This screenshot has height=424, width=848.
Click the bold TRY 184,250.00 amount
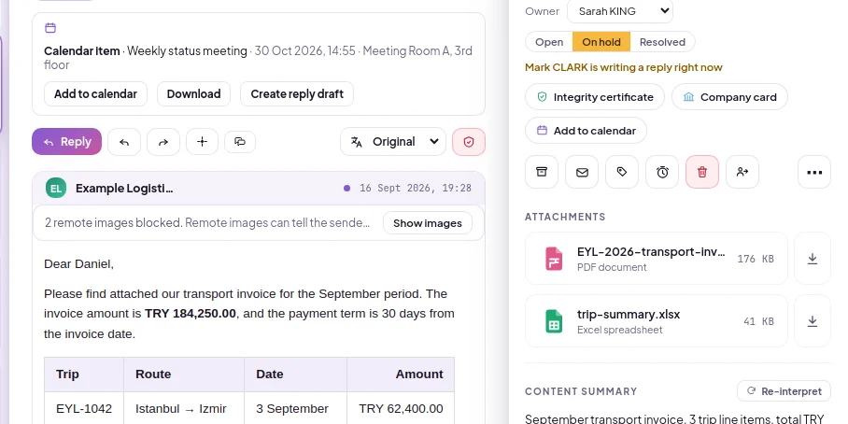coord(191,314)
